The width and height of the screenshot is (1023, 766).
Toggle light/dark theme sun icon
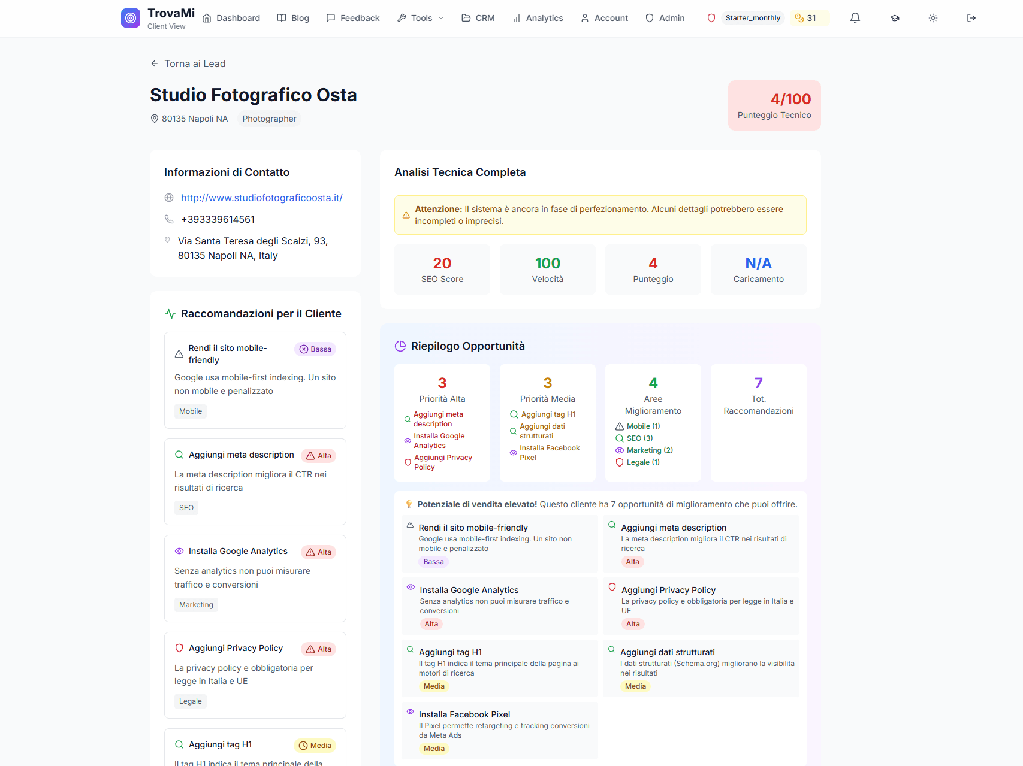point(933,18)
